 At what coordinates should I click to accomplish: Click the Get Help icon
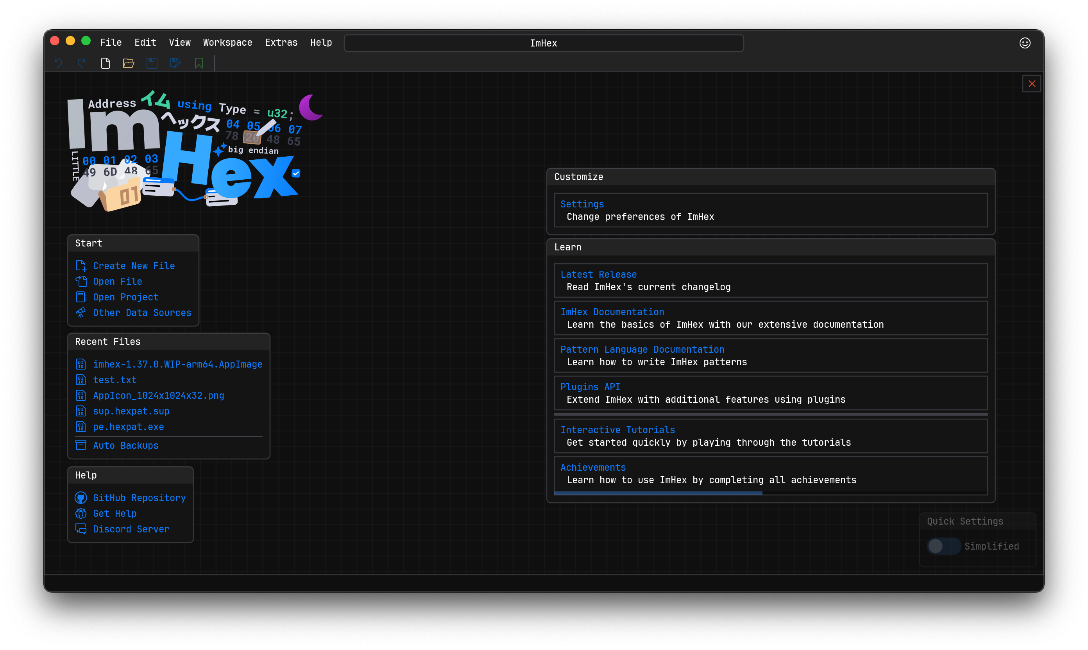(81, 513)
